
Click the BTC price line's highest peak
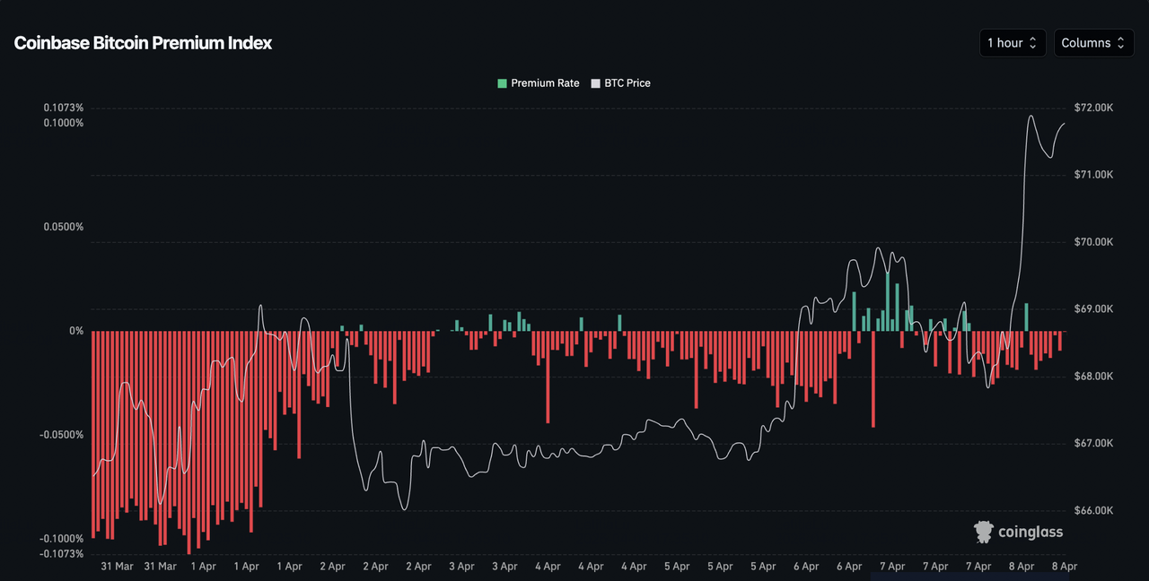click(x=1031, y=116)
